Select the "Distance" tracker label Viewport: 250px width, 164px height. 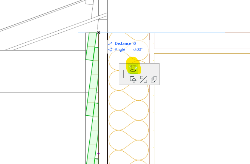coord(123,43)
